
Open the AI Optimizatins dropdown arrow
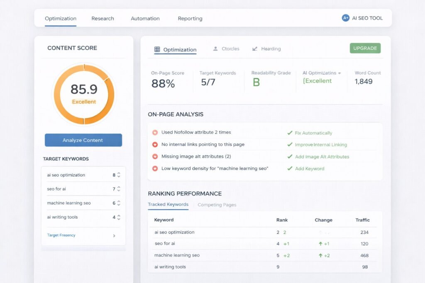tap(340, 73)
